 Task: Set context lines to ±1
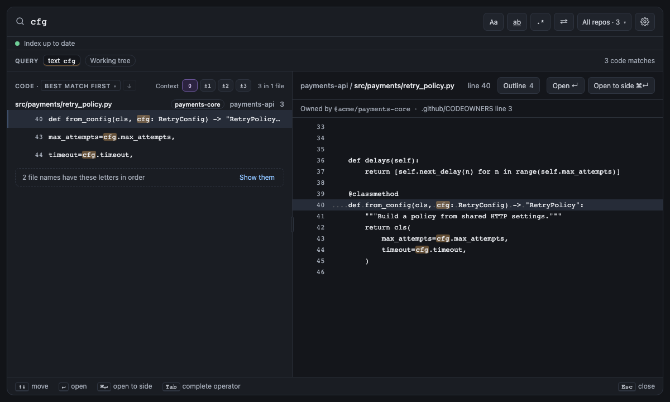pos(208,86)
